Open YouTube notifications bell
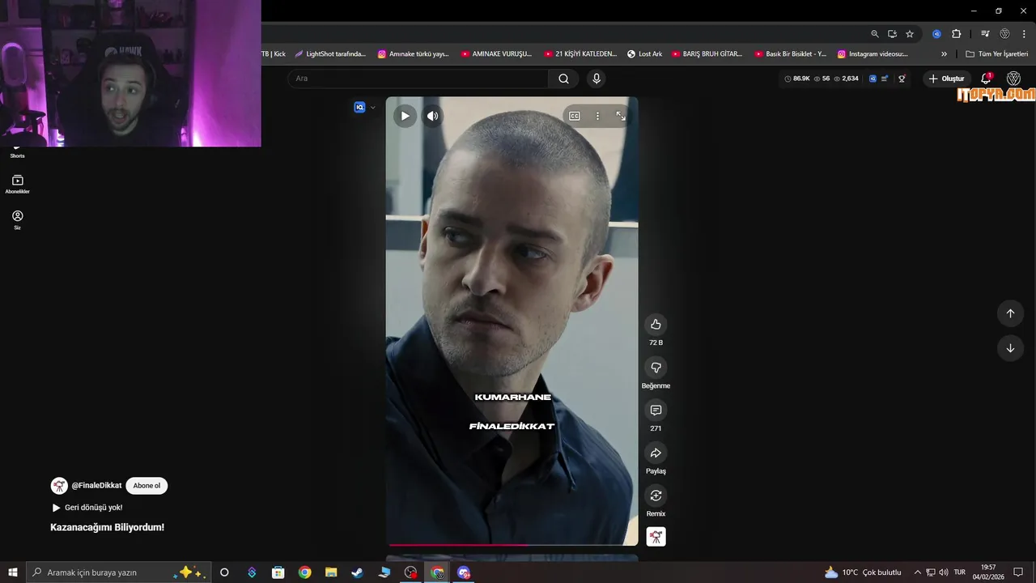Image resolution: width=1036 pixels, height=583 pixels. [986, 79]
